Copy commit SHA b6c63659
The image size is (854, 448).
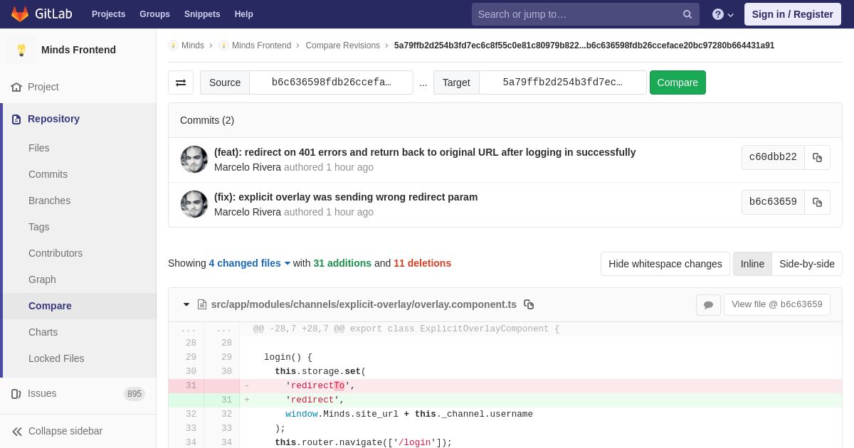(x=817, y=203)
